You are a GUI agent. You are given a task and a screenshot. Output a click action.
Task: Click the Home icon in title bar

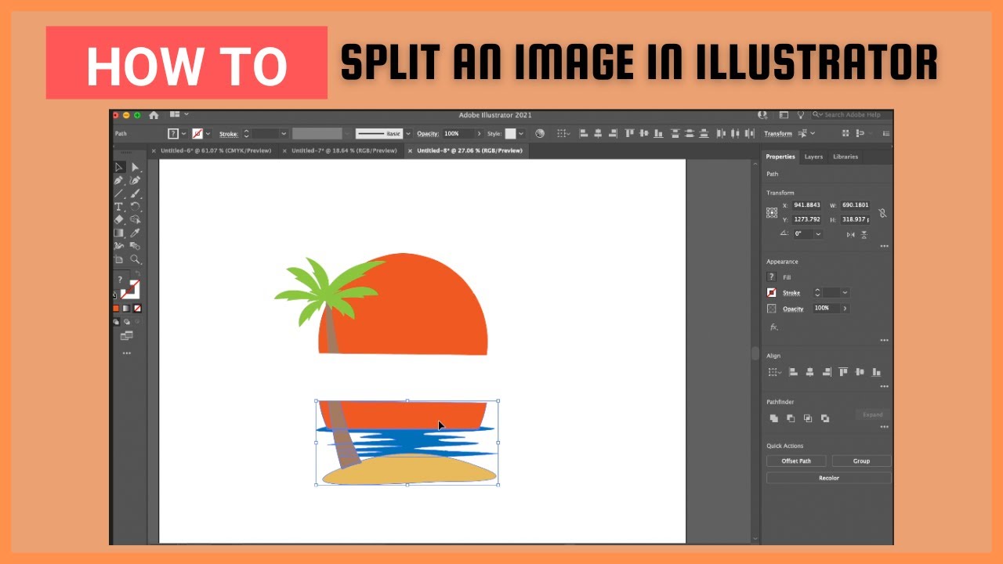point(154,115)
